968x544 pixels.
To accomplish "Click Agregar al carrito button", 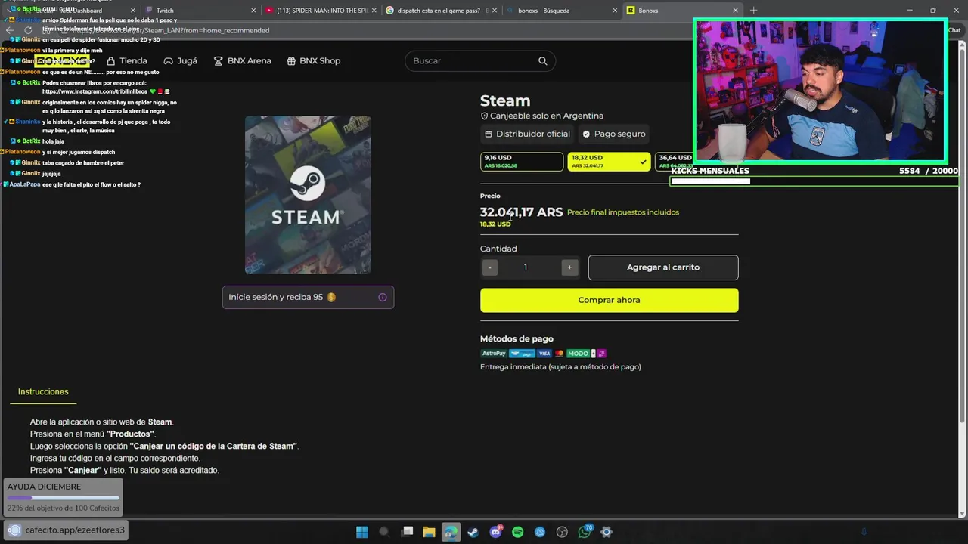I will point(663,267).
